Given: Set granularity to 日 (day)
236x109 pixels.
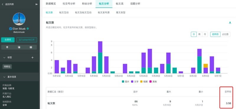Looking at the screenshot, I should tap(194, 34).
